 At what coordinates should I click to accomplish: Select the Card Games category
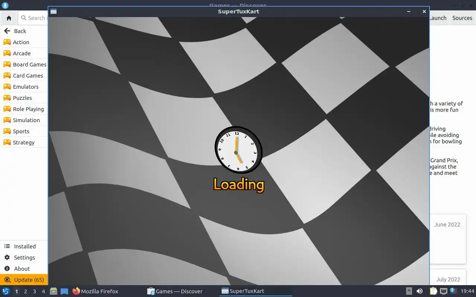pos(24,76)
